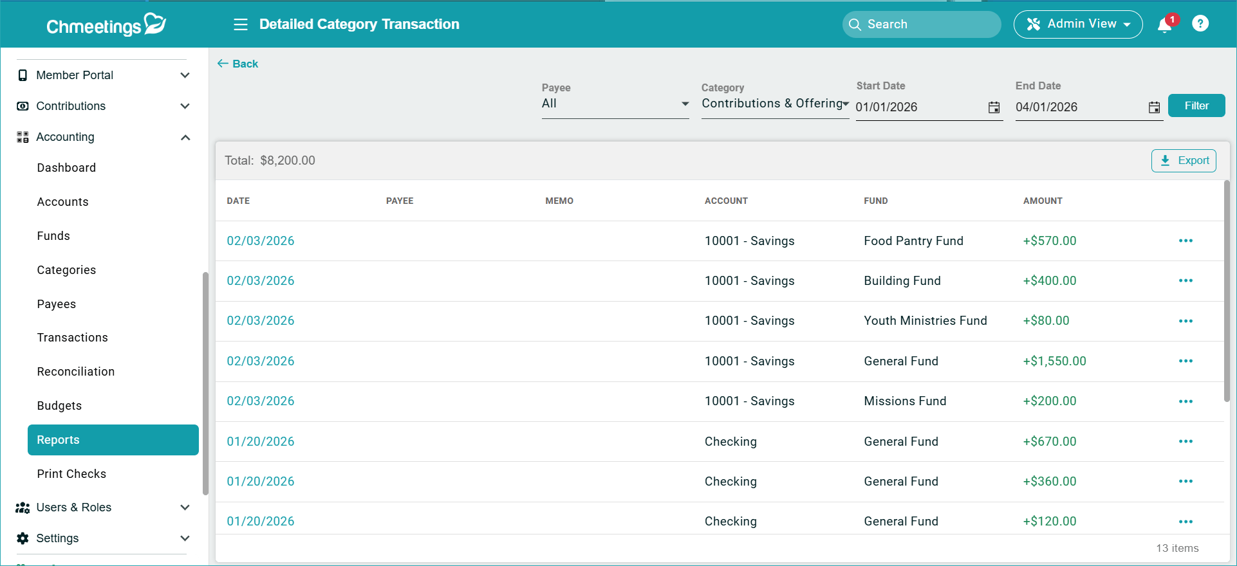The width and height of the screenshot is (1237, 566).
Task: Click the 13 items count
Action: (1177, 549)
